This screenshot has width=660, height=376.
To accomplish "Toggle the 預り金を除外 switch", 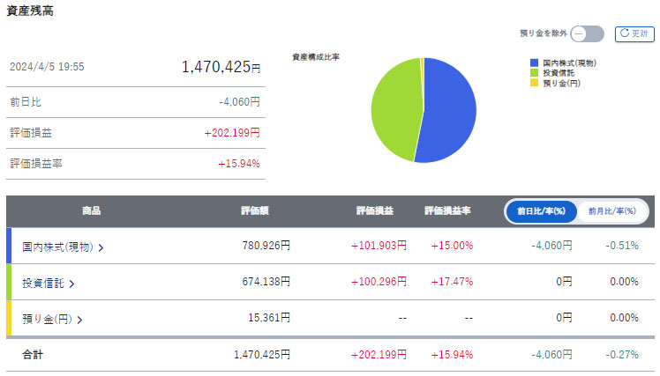I will [x=587, y=34].
